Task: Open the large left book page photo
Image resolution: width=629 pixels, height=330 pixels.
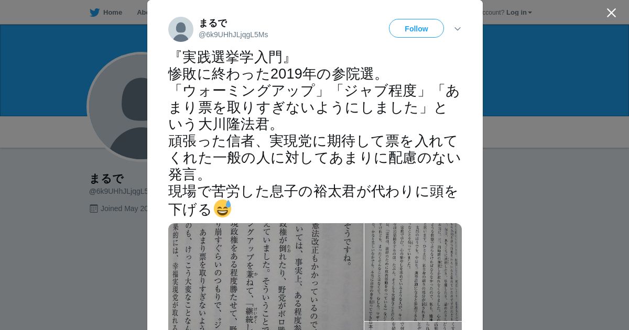Action: [266, 277]
